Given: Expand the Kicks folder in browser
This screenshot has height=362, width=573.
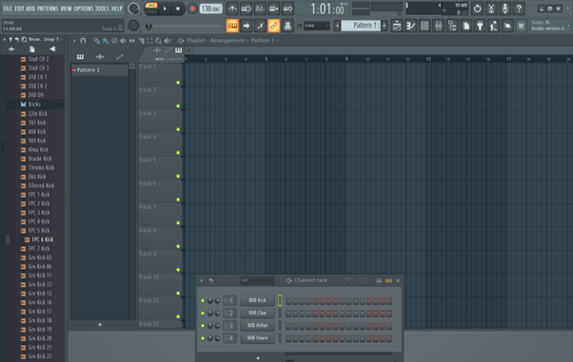Looking at the screenshot, I should (34, 105).
